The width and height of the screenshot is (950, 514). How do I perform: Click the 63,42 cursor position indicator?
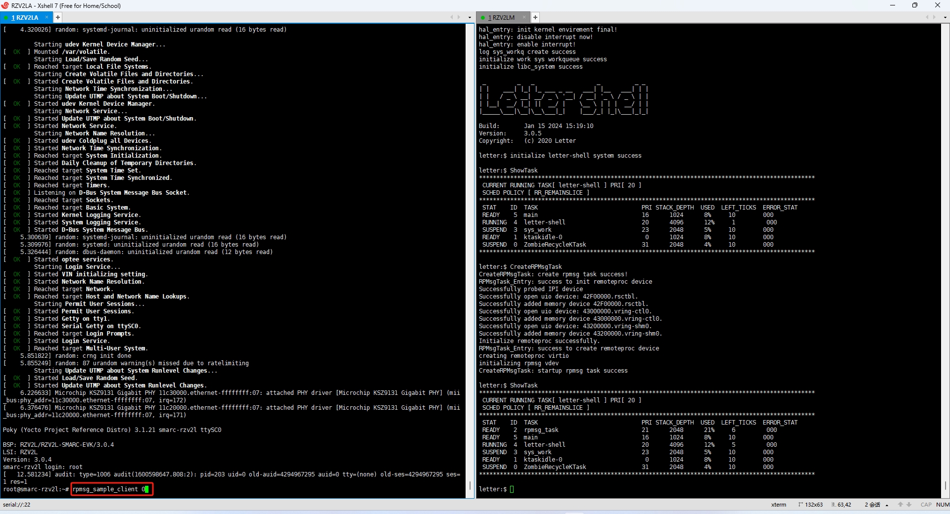[x=842, y=505]
